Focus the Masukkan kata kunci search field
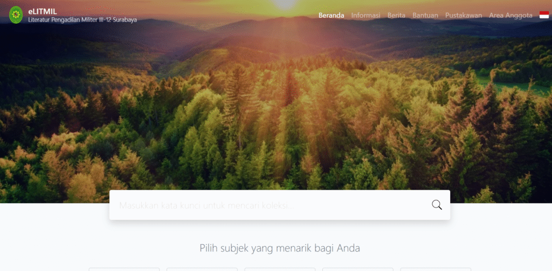The image size is (552, 271). coord(270,205)
